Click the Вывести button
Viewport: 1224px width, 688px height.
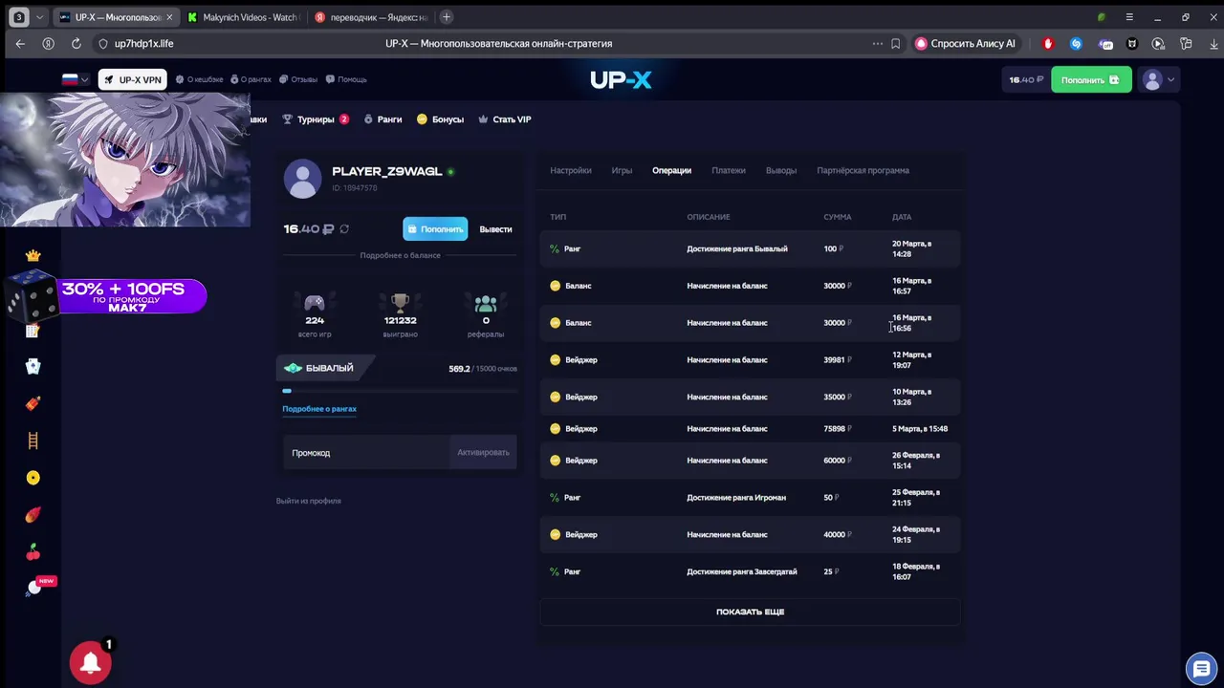coord(495,229)
